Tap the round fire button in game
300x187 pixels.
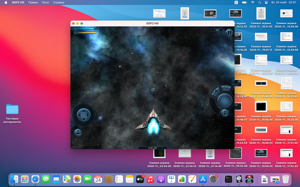225,100
